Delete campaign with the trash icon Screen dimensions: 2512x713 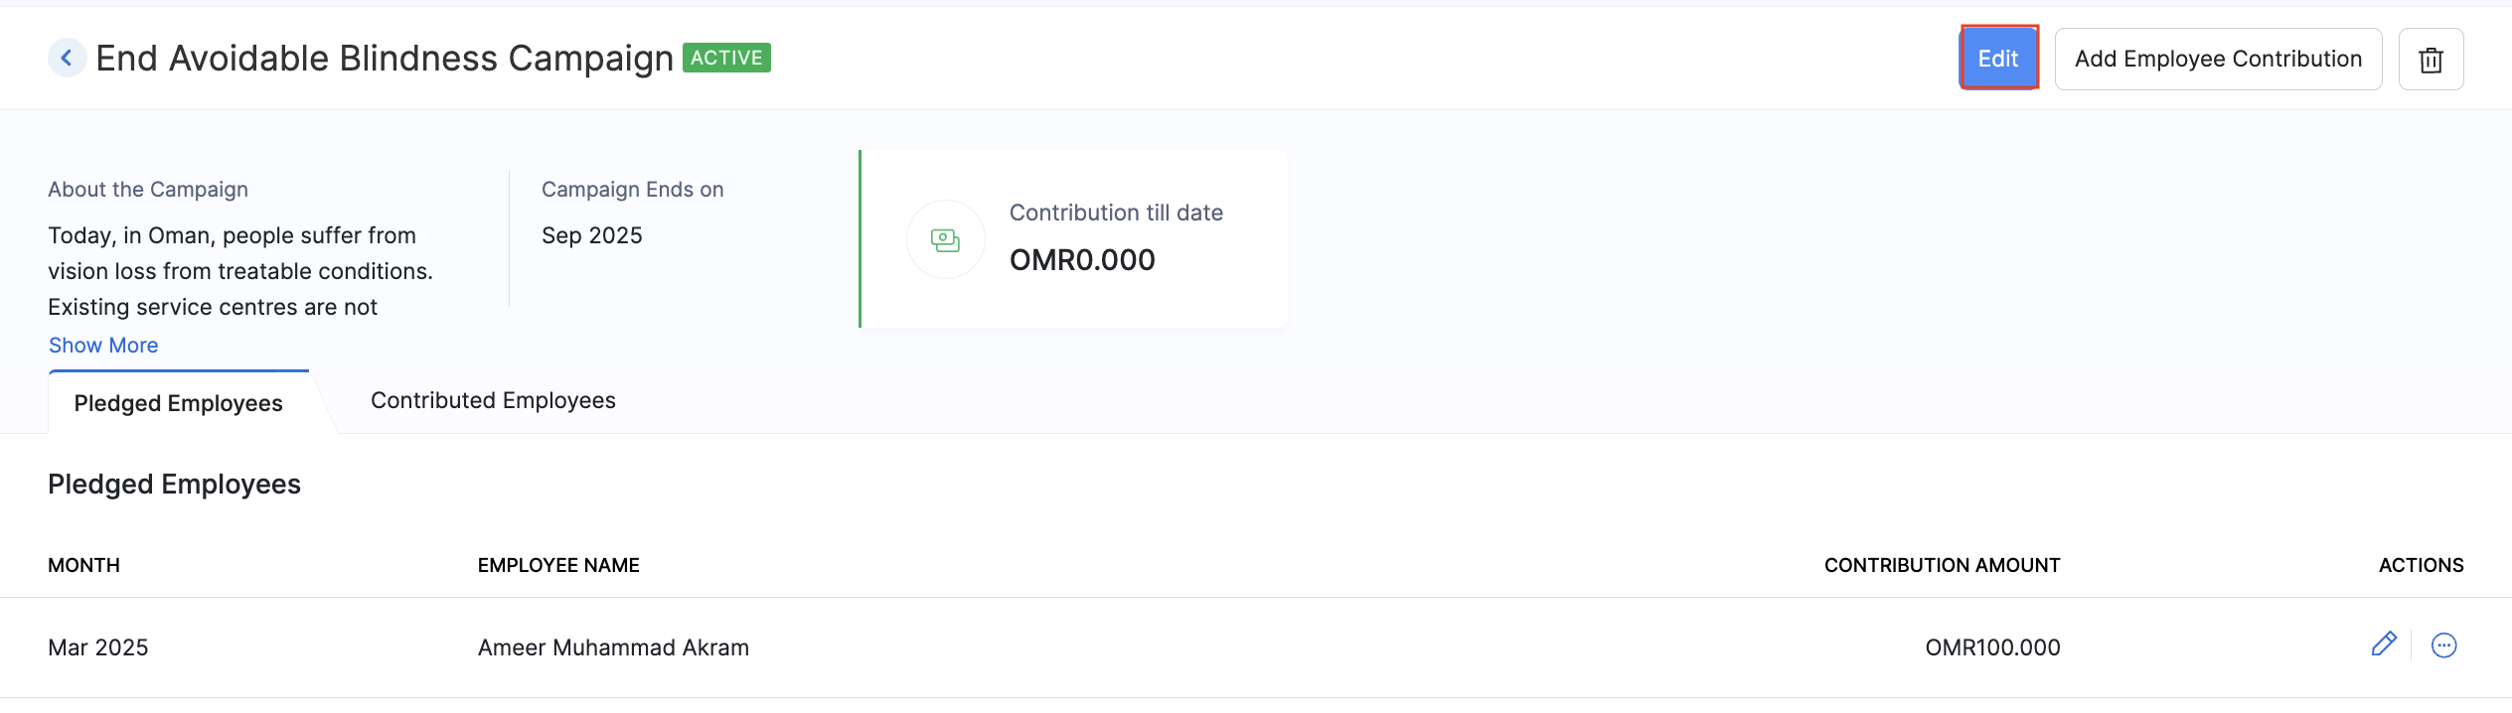point(2431,60)
